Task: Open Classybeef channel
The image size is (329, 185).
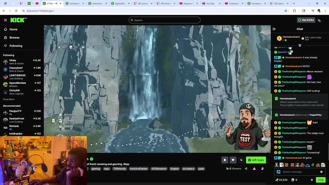Action: coord(22,69)
